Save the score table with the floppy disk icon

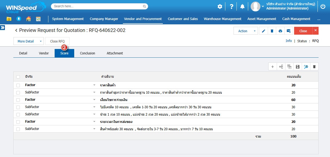coord(297,67)
